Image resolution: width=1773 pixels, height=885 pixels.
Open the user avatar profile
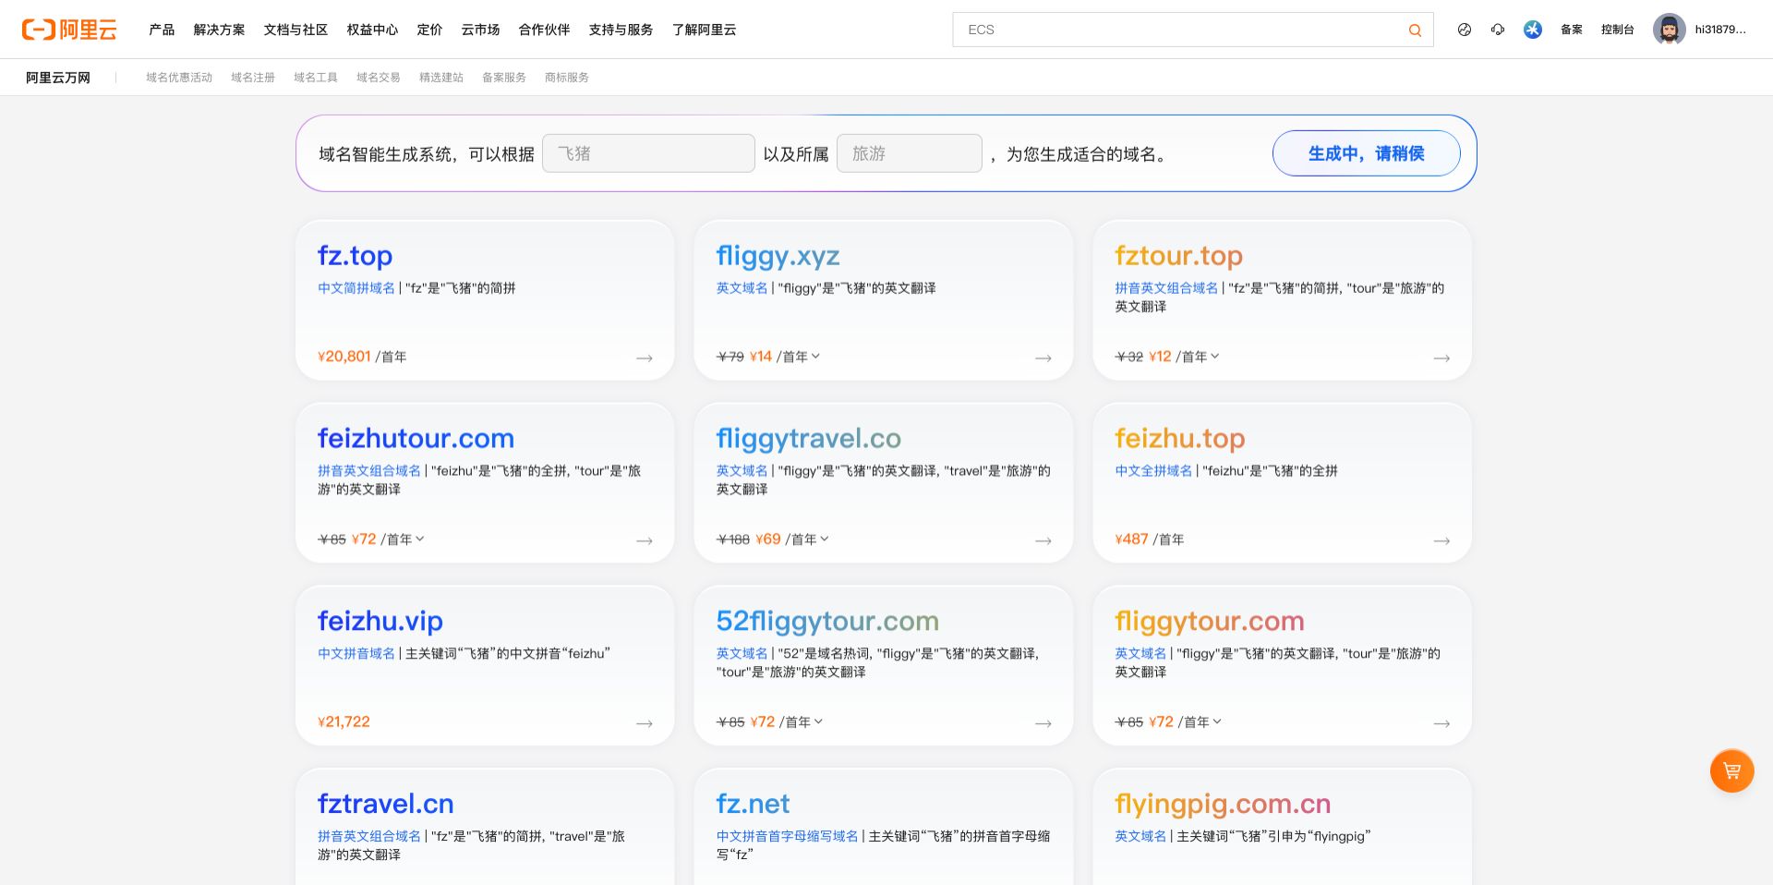click(1669, 30)
